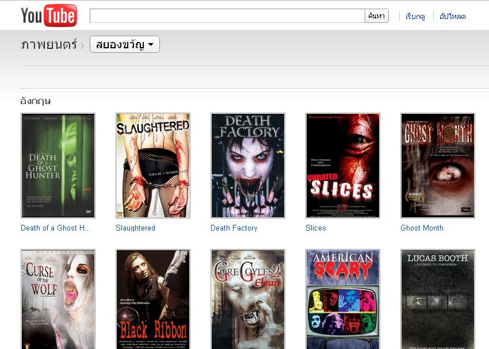
Task: Select the Slaughtered movie poster
Action: 153,166
